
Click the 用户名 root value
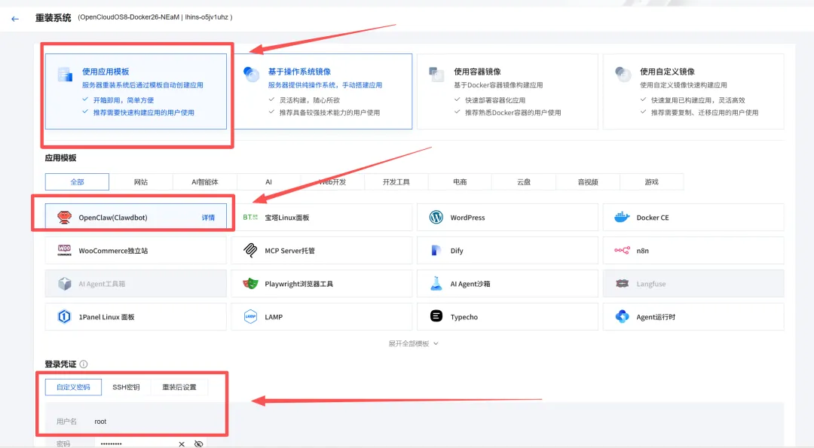coord(100,422)
